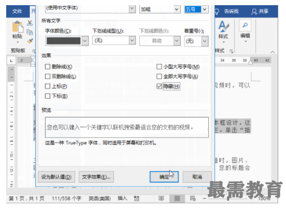Click 告诉我 Tell me box
286x210 pixels.
[x=231, y=12]
